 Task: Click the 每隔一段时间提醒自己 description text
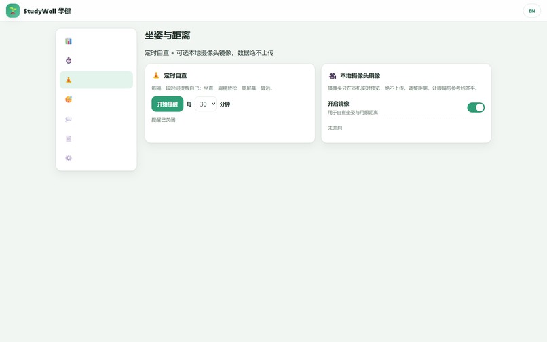click(212, 88)
